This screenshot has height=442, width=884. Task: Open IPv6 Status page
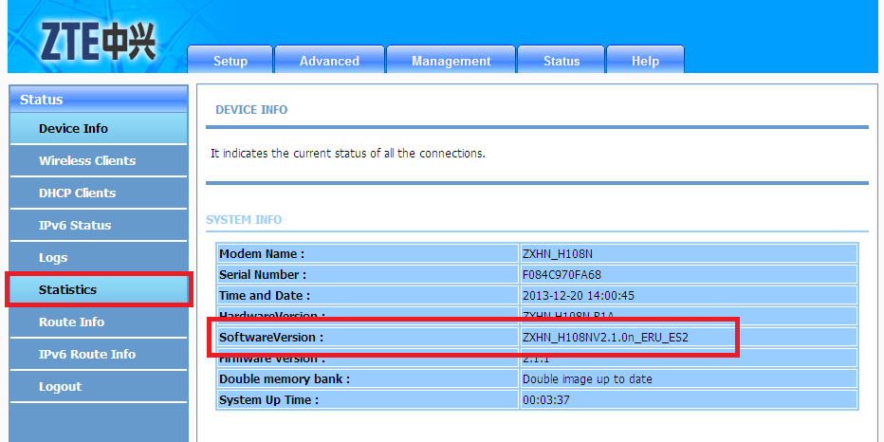click(x=99, y=225)
